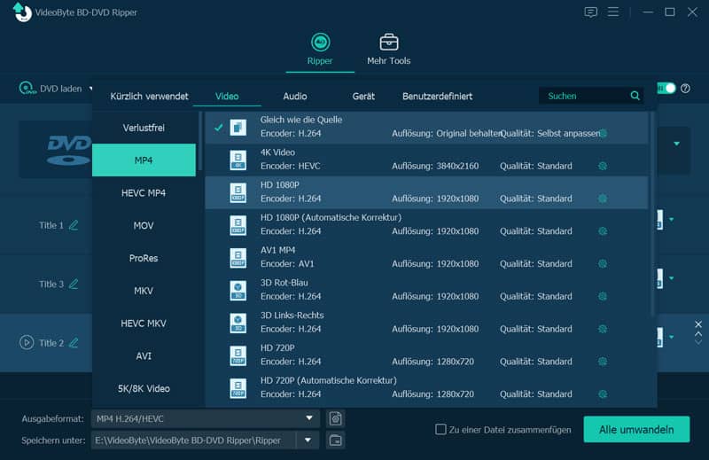The height and width of the screenshot is (460, 709).
Task: Expand the Ausgabeformat dropdown
Action: click(309, 418)
